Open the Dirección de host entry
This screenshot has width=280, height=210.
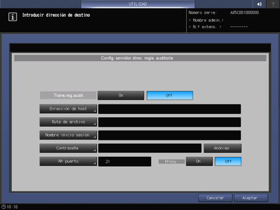point(68,109)
